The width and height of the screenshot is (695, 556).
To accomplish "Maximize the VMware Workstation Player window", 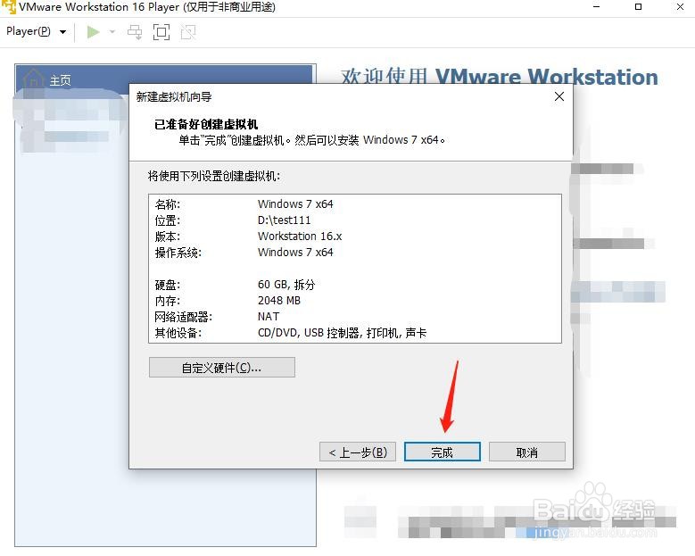I will (638, 6).
